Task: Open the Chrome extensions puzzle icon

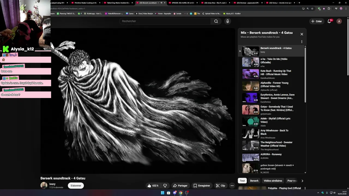Action: pyautogui.click(x=329, y=8)
